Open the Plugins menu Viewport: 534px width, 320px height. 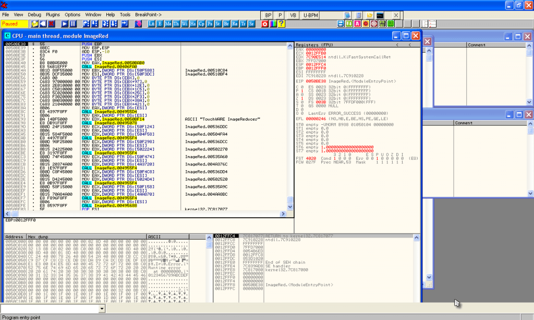[x=53, y=15]
